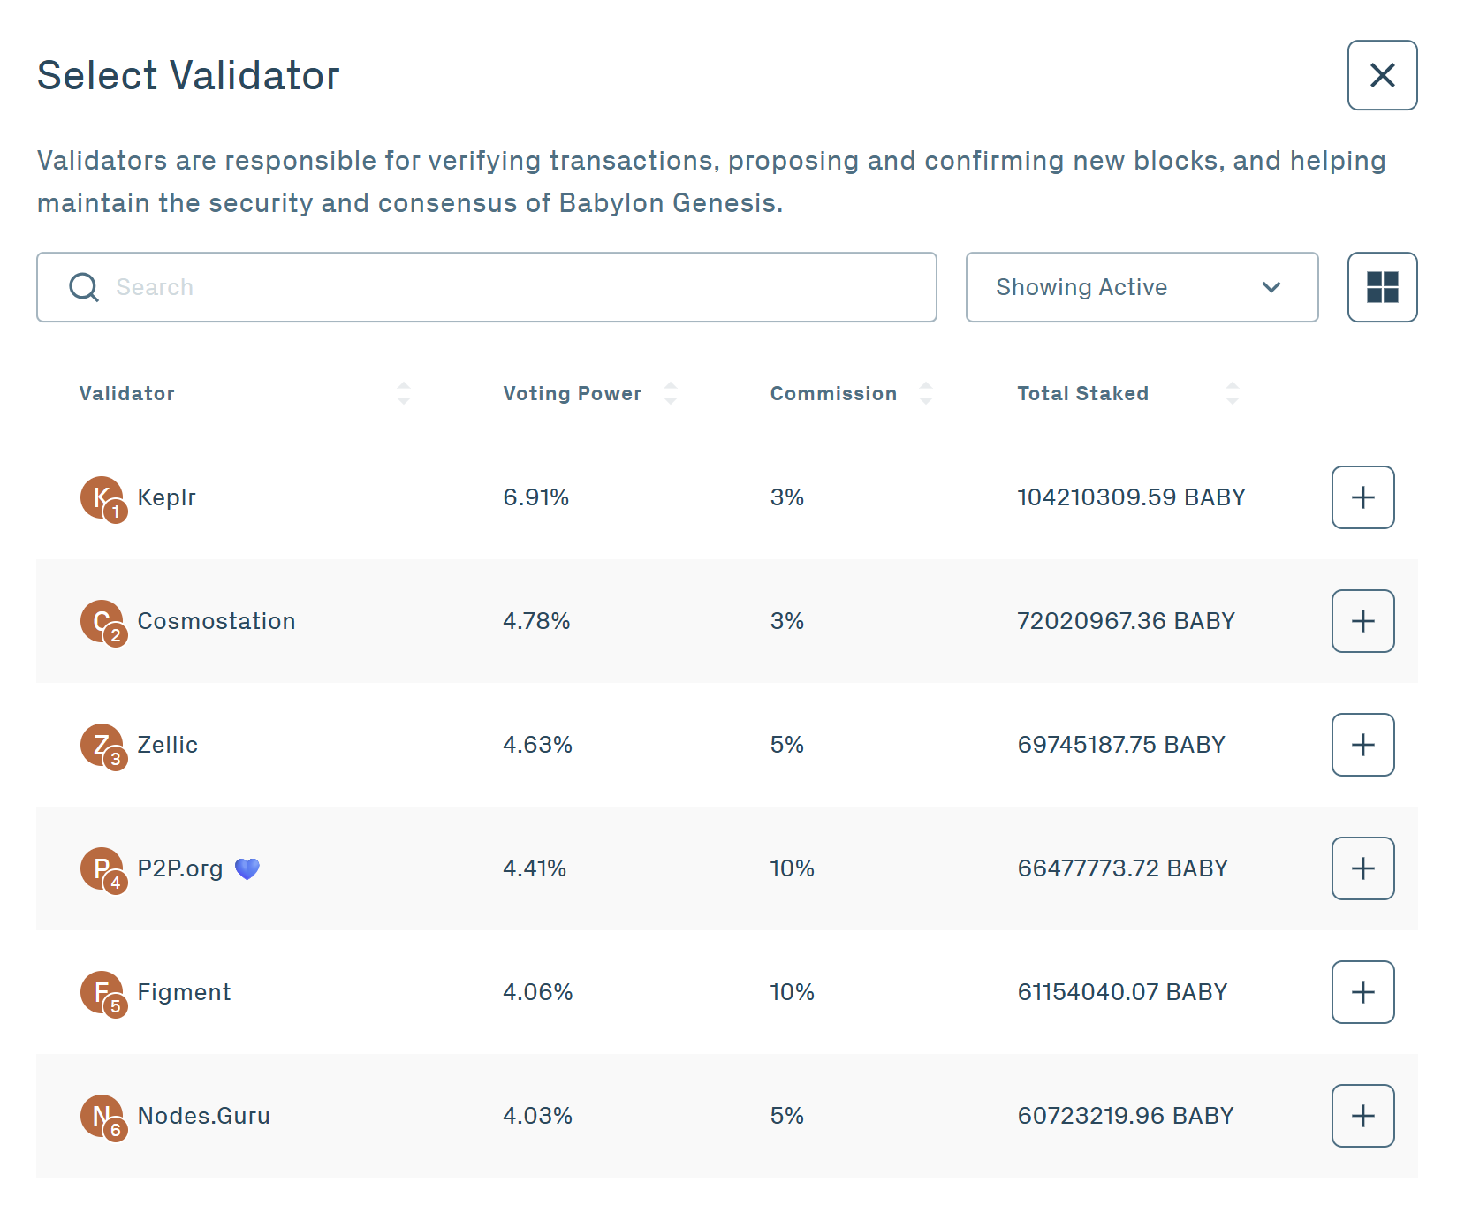This screenshot has height=1213, width=1457.
Task: Sort by Validator name column
Action: tap(404, 393)
